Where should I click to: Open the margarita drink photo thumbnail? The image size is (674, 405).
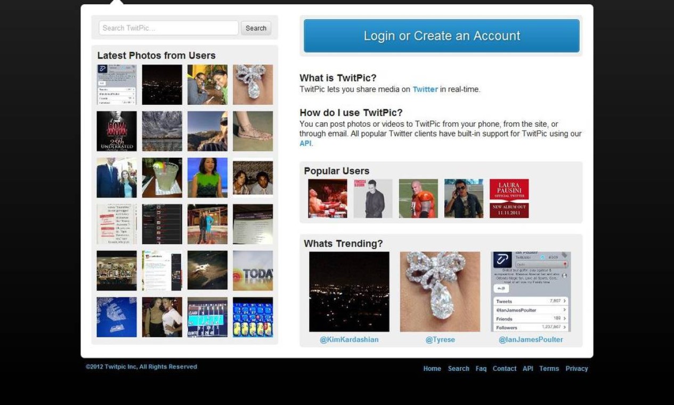162,177
